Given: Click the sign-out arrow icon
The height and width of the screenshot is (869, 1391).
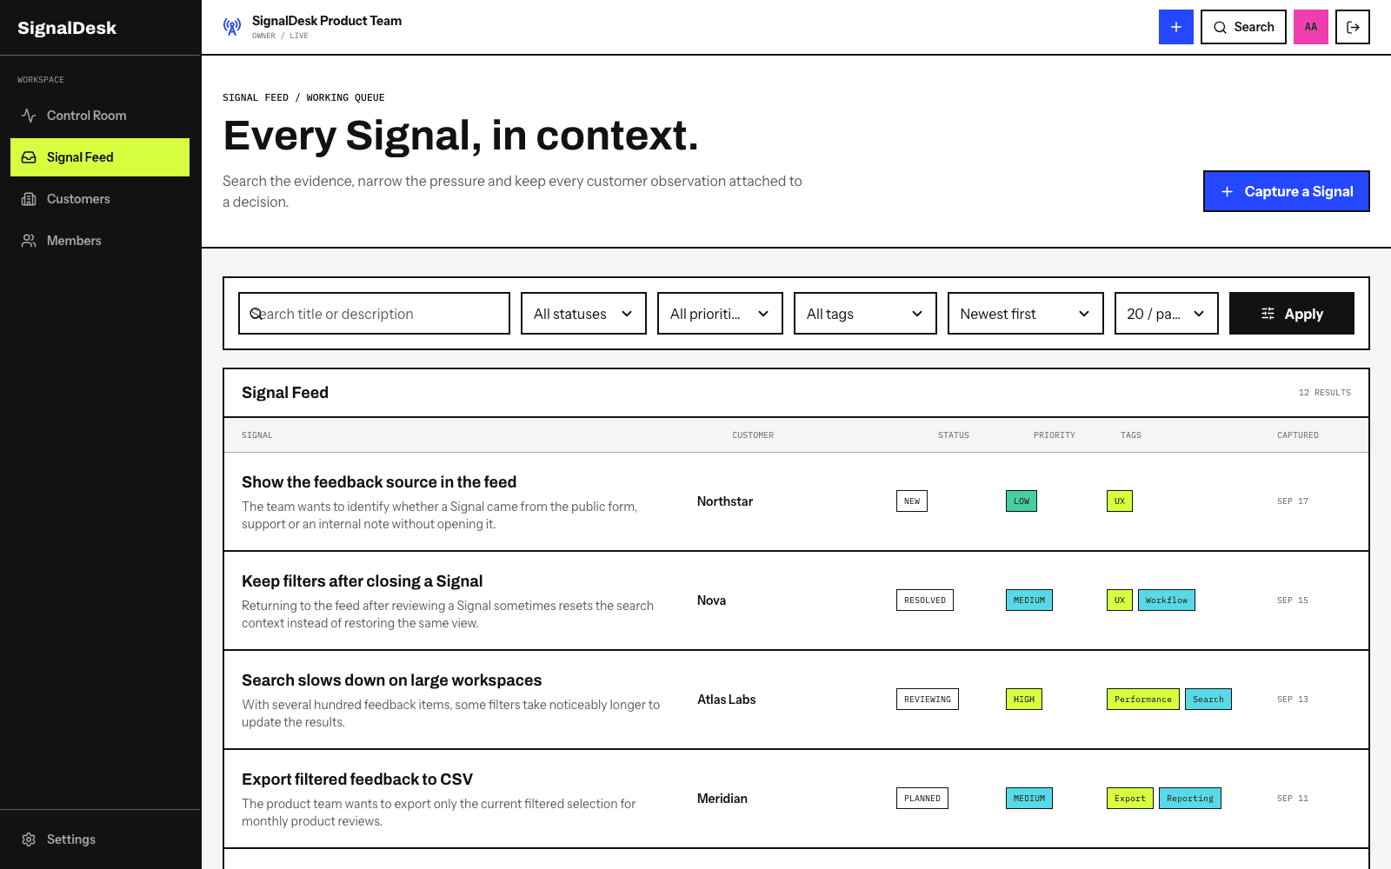Looking at the screenshot, I should [1353, 27].
